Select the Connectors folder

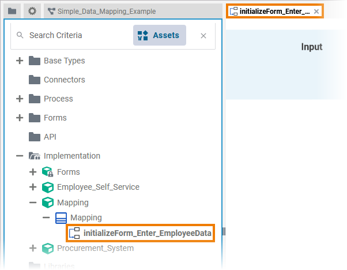pyautogui.click(x=64, y=80)
